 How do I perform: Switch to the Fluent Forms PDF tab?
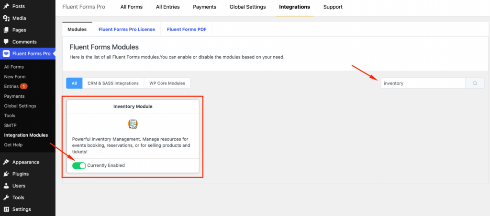[187, 29]
